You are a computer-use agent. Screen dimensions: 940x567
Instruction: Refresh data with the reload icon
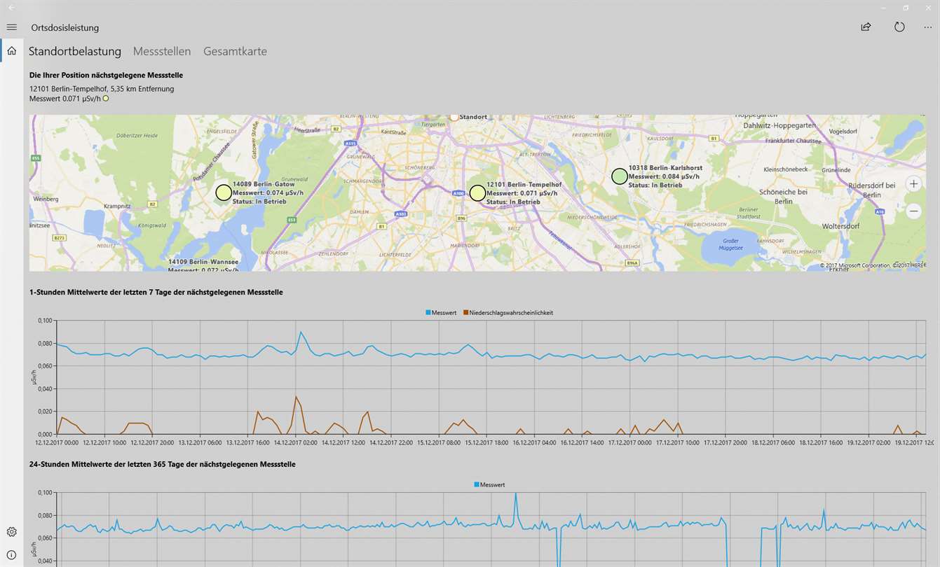899,27
